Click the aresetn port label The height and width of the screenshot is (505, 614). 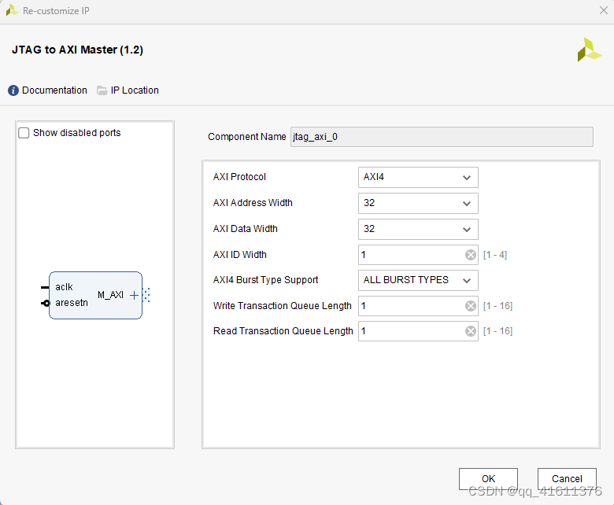coord(72,303)
